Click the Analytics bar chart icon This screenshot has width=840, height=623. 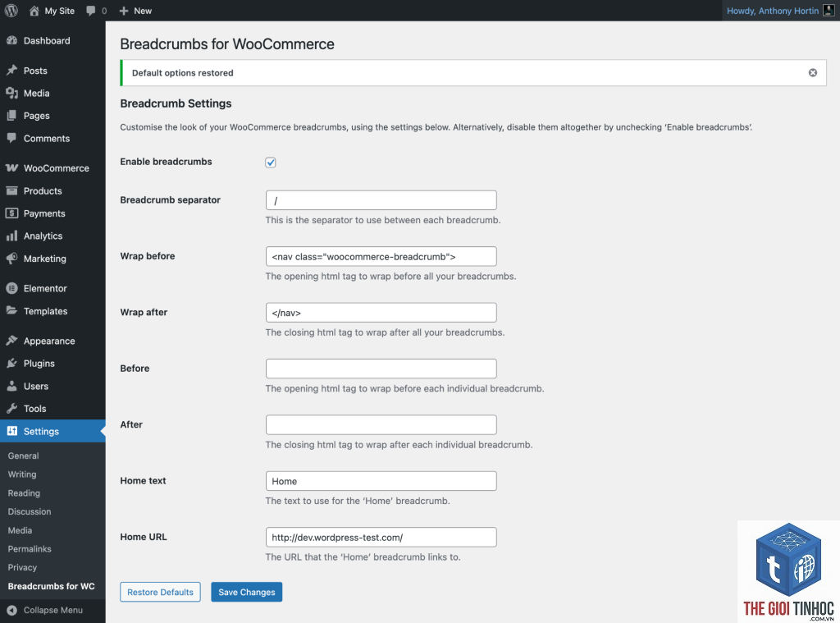(x=11, y=236)
